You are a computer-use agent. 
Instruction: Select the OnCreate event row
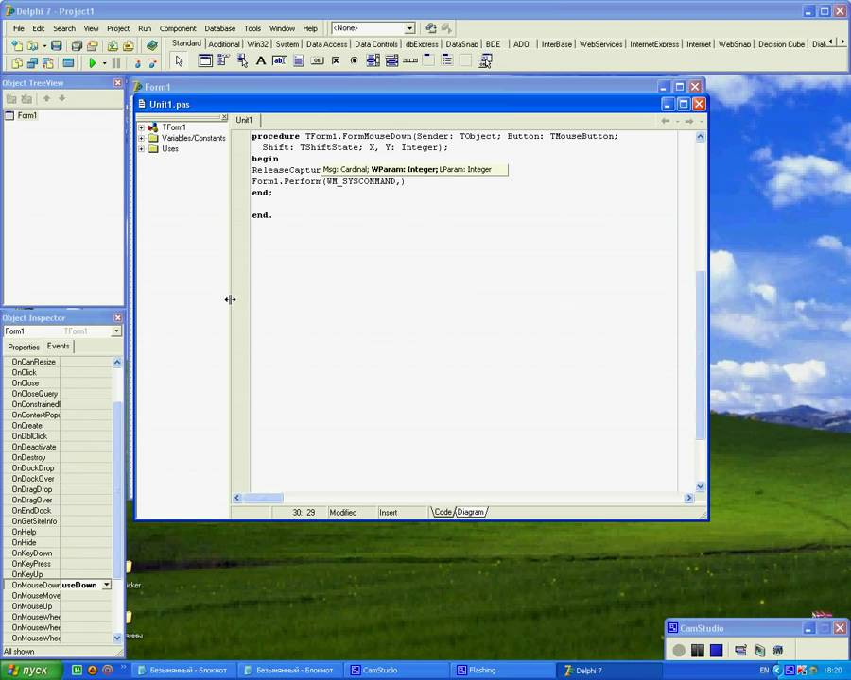58,426
